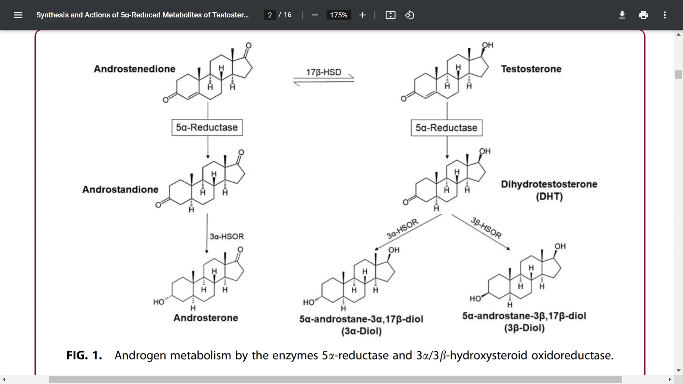Click the scroll left arrow
Screen dimensions: 683x384
(4, 380)
